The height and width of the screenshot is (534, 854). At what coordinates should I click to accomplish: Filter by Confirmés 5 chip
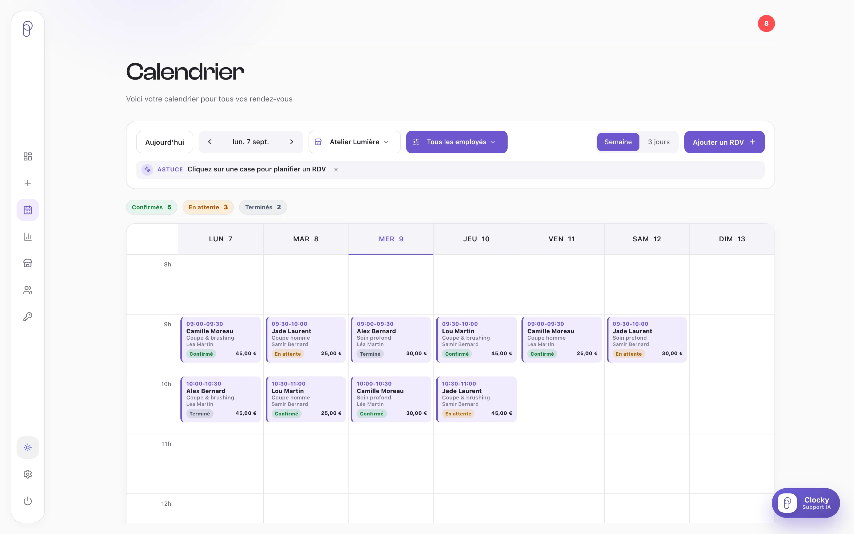[x=151, y=207]
